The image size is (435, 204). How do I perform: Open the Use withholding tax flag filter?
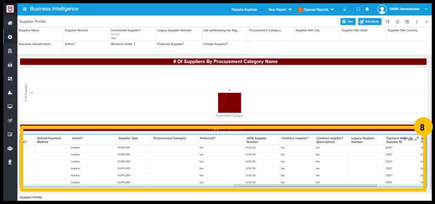pyautogui.click(x=225, y=34)
